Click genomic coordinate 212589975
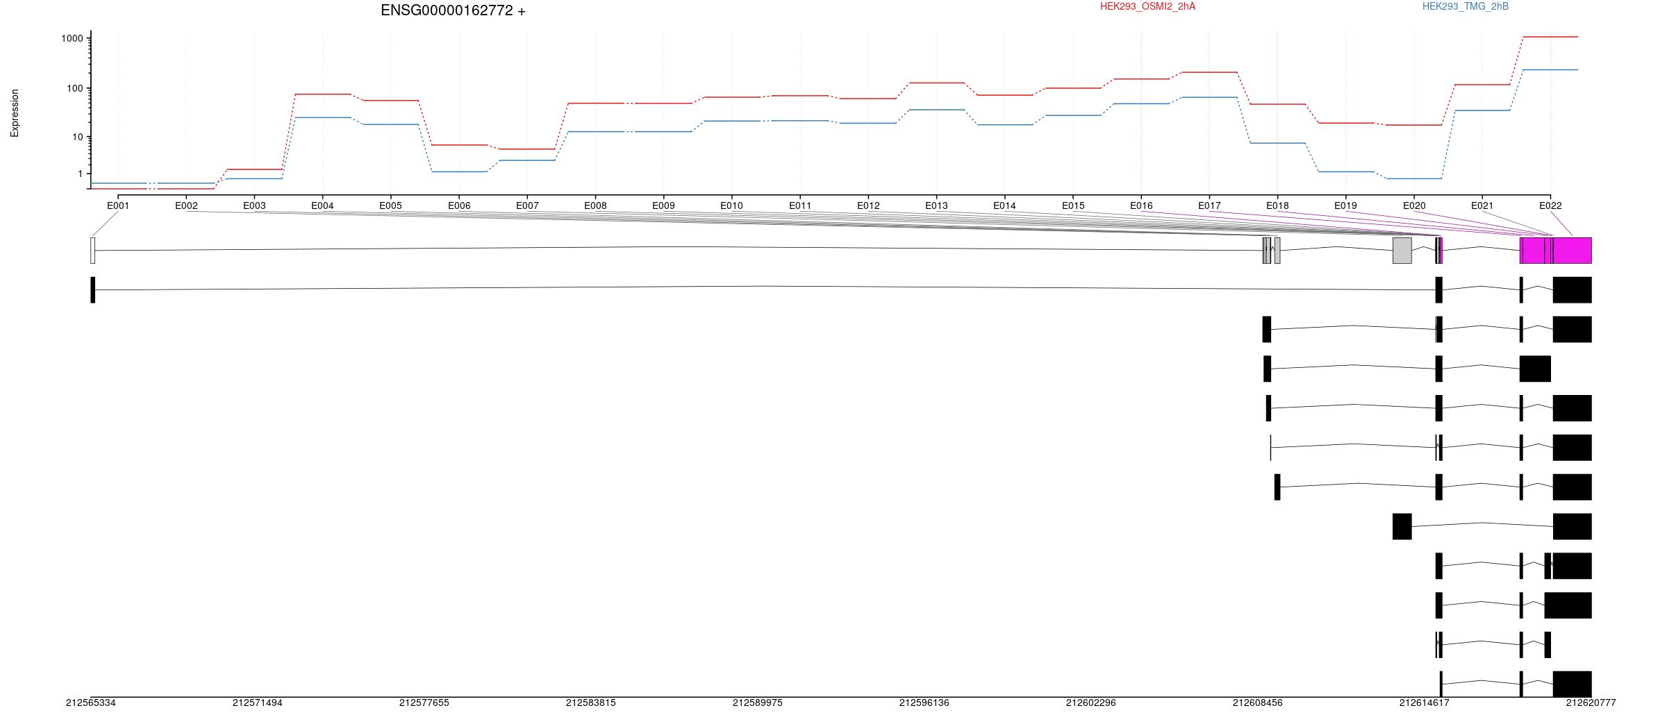Screen dimensions: 1667x715 tap(758, 703)
